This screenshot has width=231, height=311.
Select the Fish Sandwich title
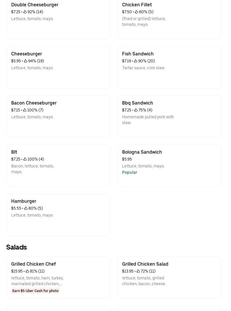point(138,54)
